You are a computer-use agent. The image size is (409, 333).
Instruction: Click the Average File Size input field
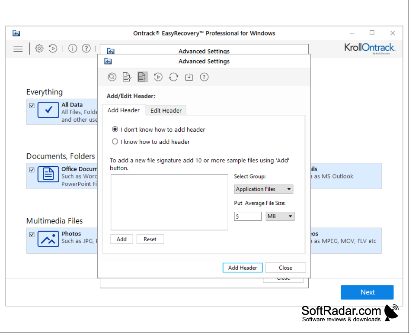[248, 216]
